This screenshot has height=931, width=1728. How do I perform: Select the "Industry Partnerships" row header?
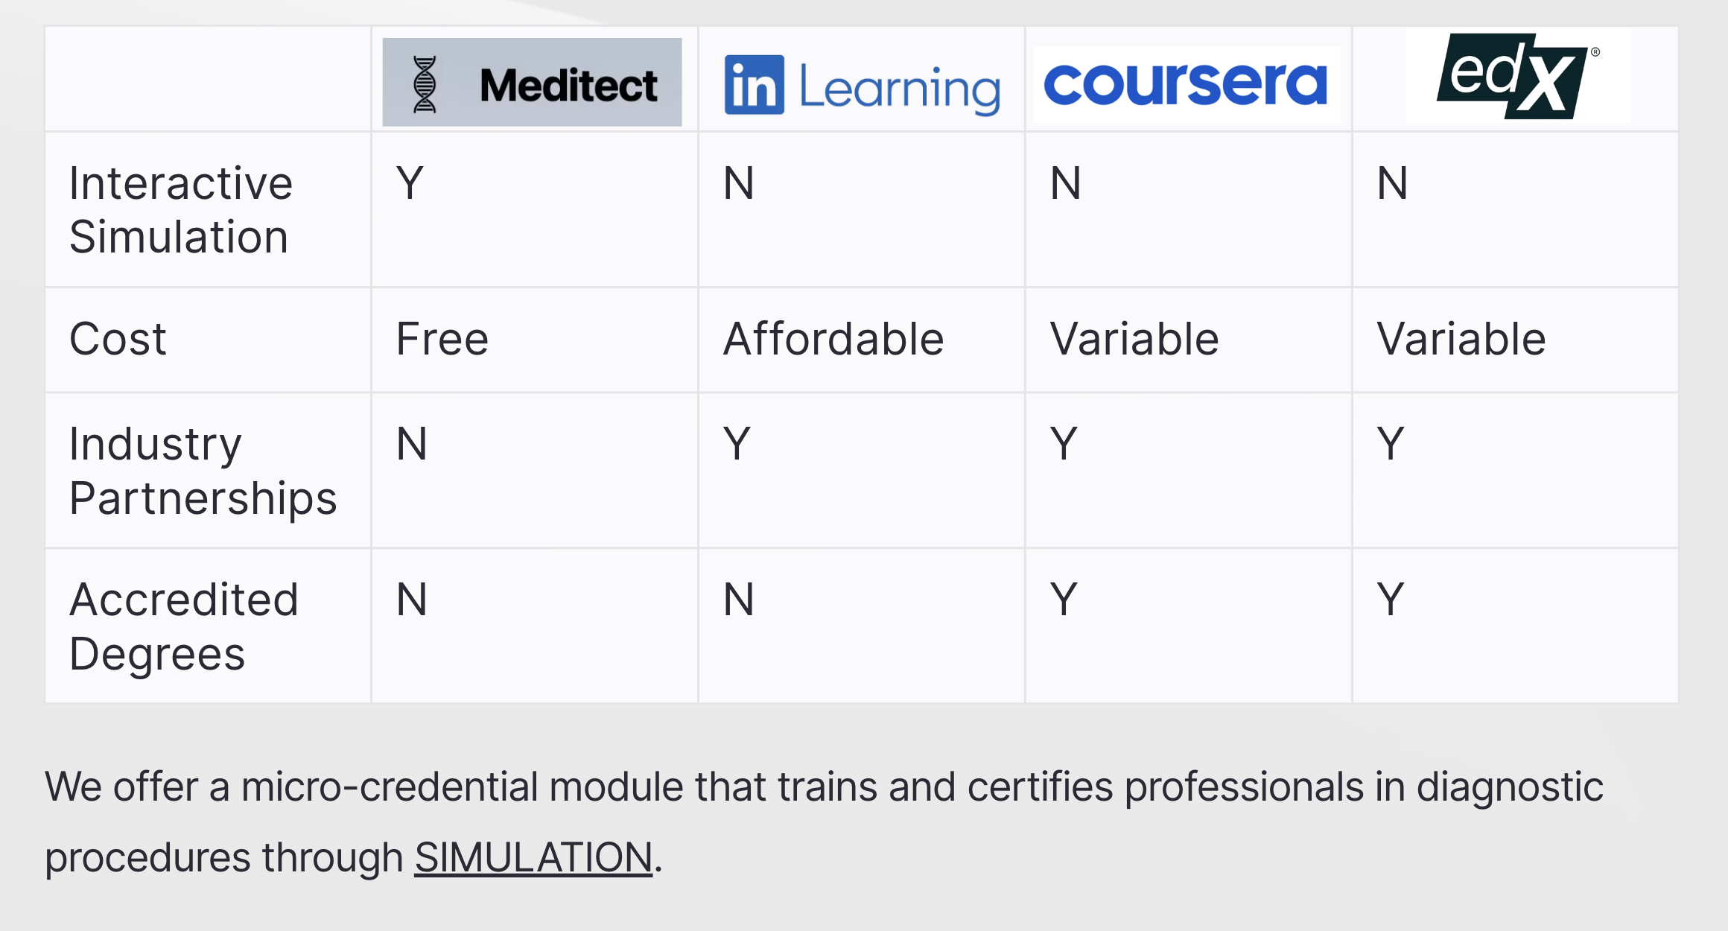coord(203,471)
